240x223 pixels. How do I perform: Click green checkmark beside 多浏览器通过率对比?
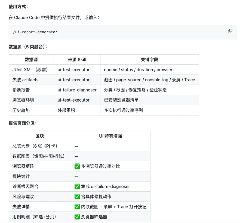77,166
